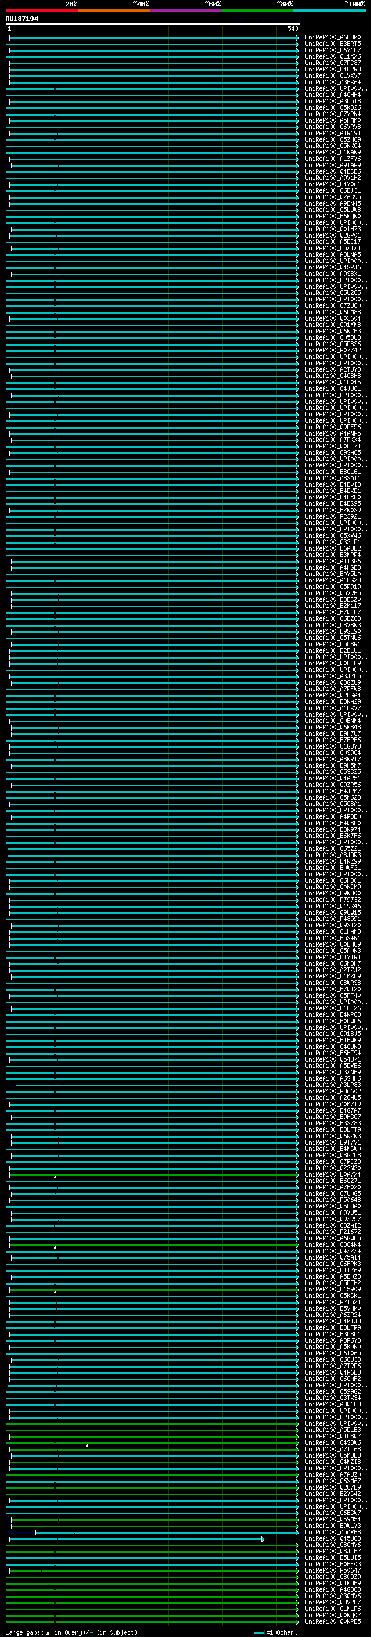The image size is (371, 1637).
Task: Open hit UniRef100_B3ERT5
Action: point(333,44)
